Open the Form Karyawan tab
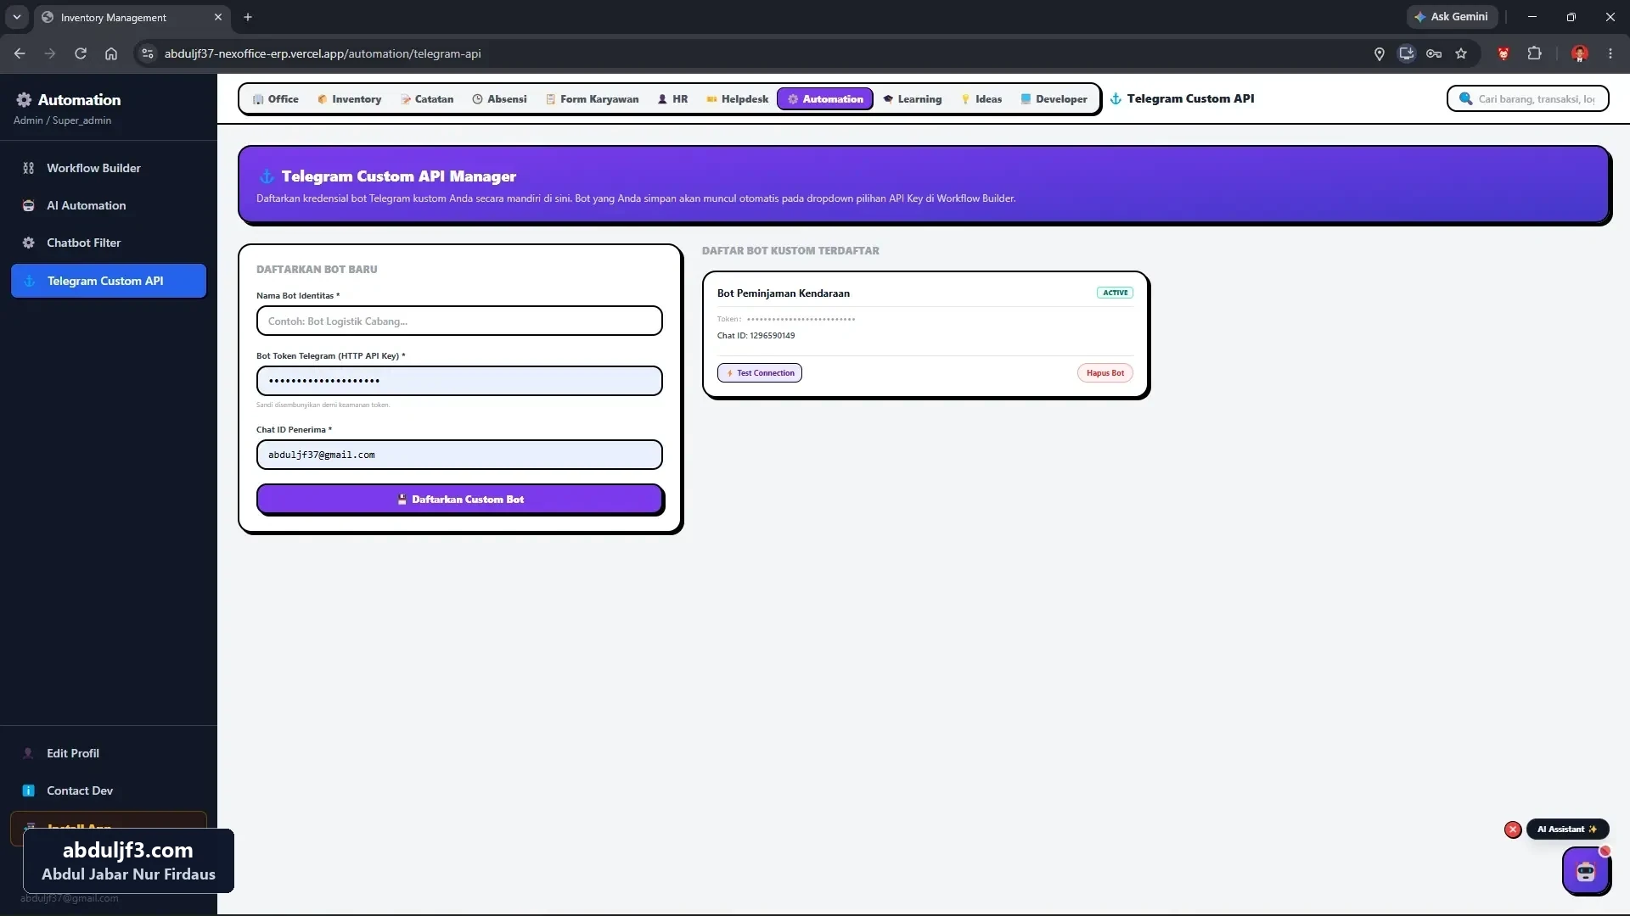 click(x=592, y=99)
